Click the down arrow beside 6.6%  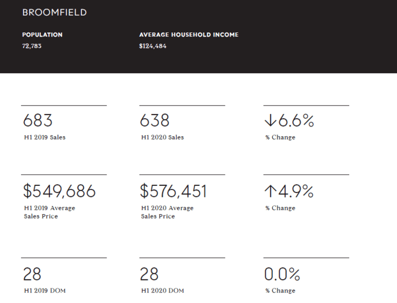[269, 121]
